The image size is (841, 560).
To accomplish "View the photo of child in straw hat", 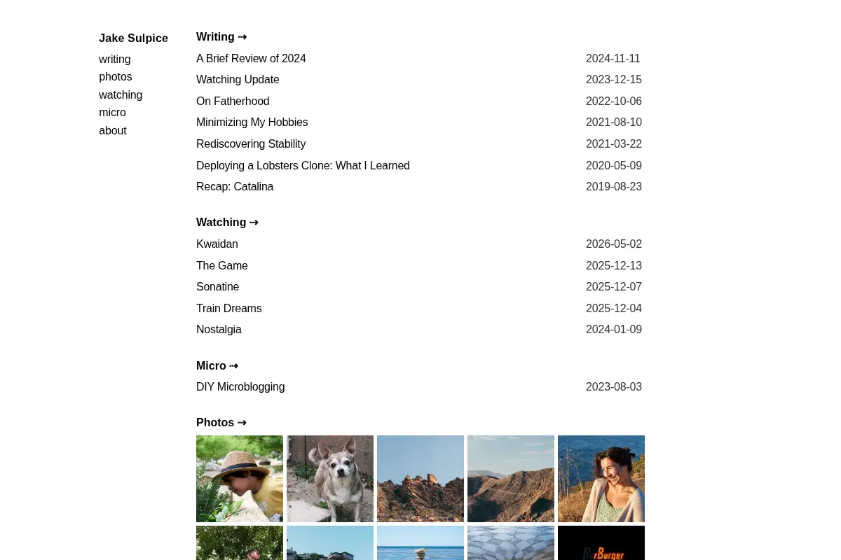I will point(240,479).
